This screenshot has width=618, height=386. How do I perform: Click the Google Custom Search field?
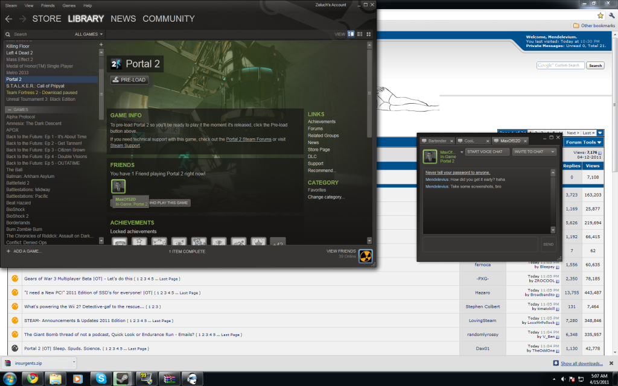[561, 65]
